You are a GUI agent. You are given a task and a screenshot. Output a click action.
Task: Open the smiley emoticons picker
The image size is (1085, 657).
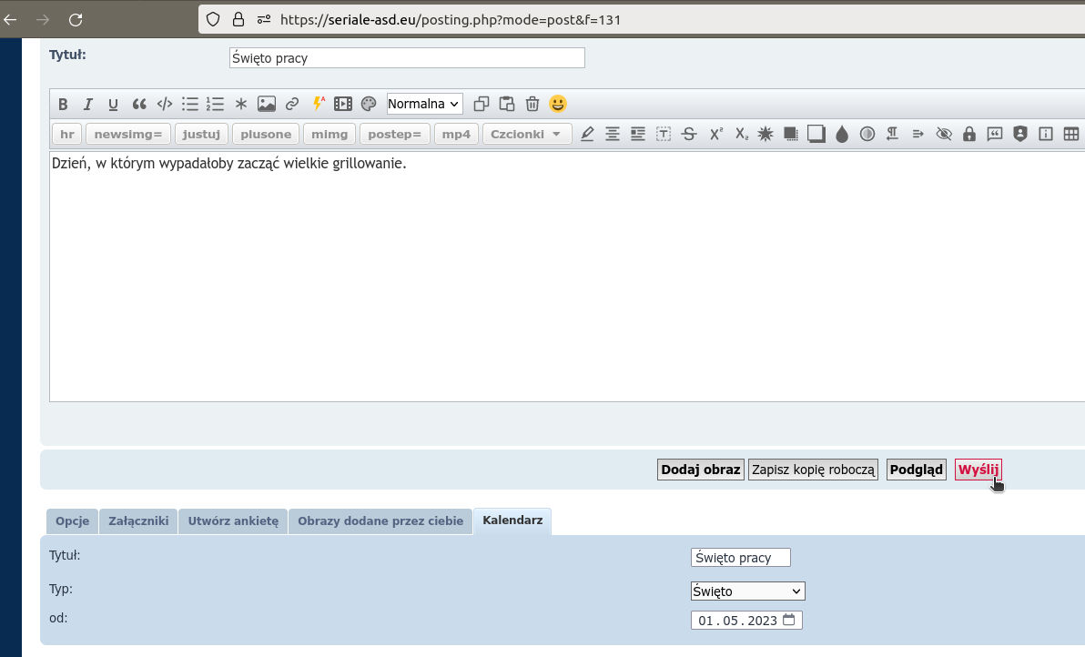558,104
